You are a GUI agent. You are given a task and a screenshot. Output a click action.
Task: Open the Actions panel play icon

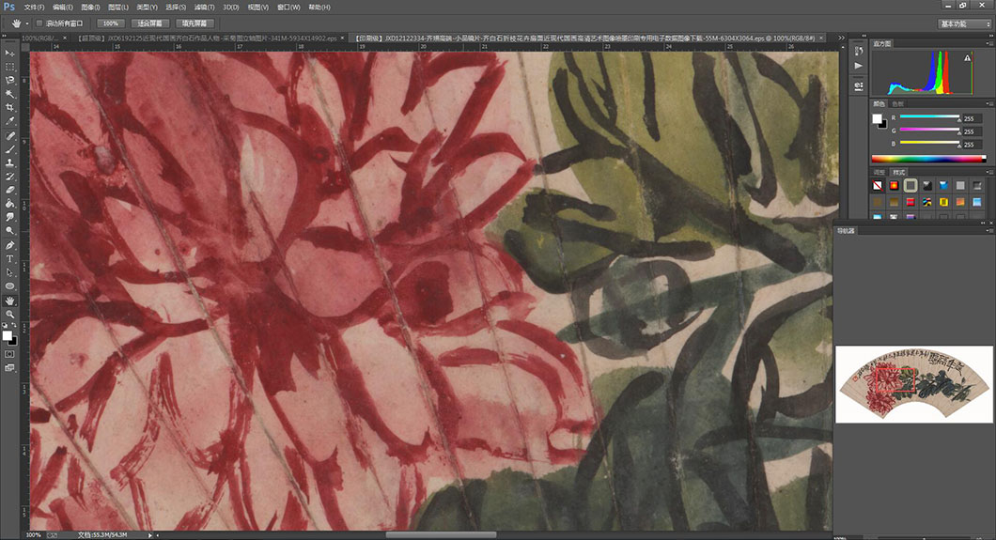[x=859, y=66]
